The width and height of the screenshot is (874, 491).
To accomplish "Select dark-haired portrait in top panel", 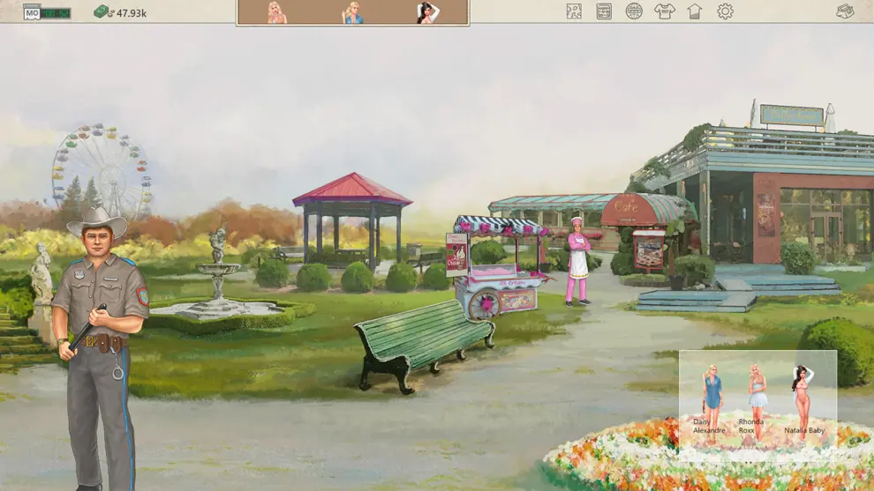I will (x=428, y=12).
